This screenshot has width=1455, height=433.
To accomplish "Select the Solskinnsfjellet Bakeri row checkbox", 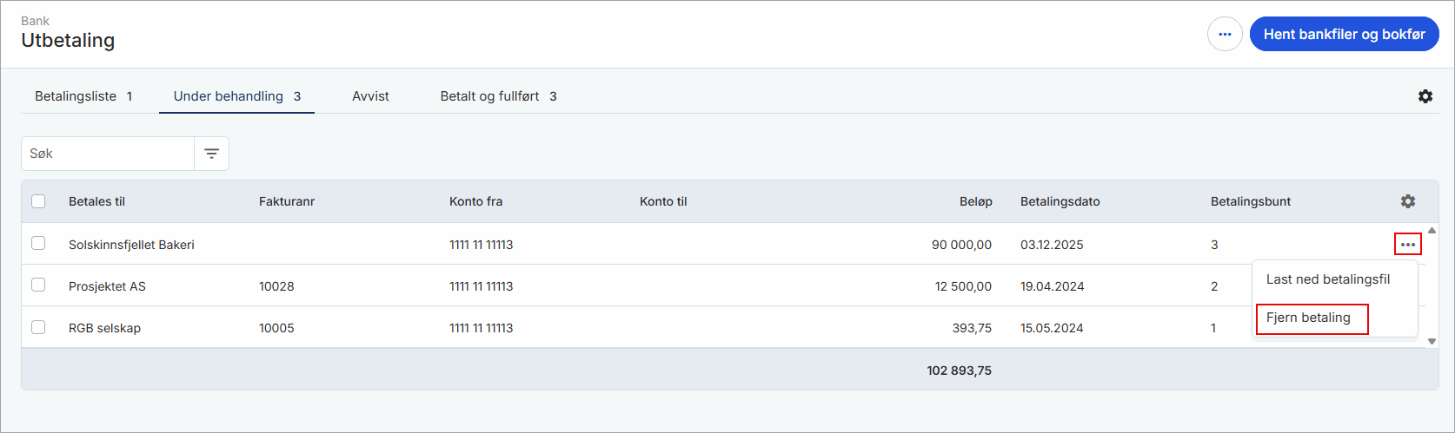I will point(38,244).
